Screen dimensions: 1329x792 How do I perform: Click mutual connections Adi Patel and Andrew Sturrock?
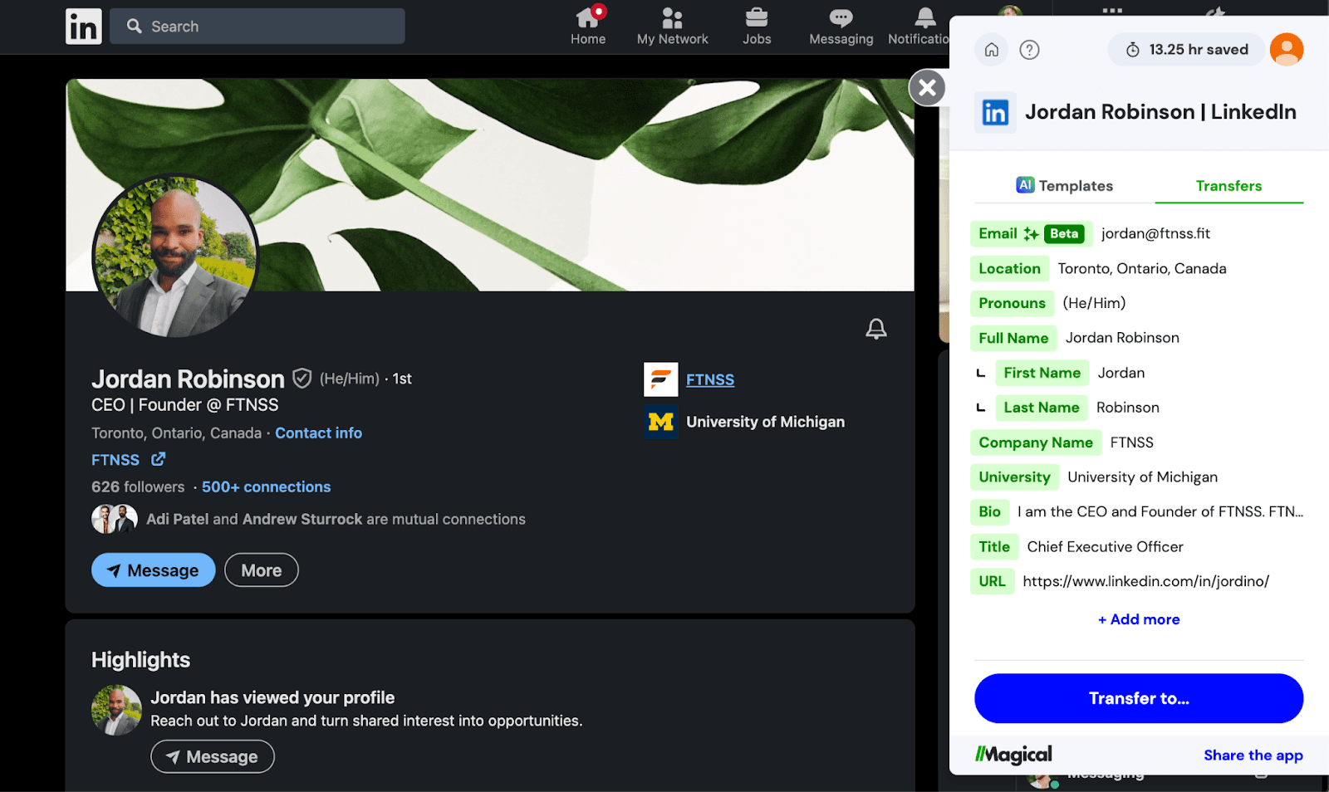(x=336, y=520)
